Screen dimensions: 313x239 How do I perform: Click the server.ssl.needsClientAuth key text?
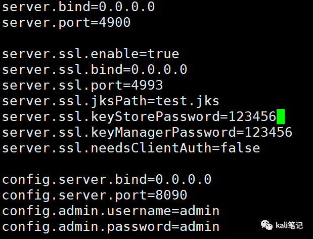tap(107, 148)
